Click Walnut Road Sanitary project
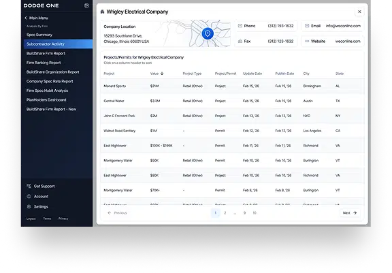Viewport: 392px width, 273px height. 120,131
